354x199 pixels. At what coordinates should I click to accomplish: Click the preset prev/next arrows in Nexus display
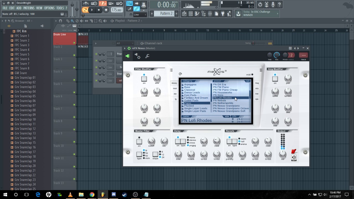click(x=227, y=116)
